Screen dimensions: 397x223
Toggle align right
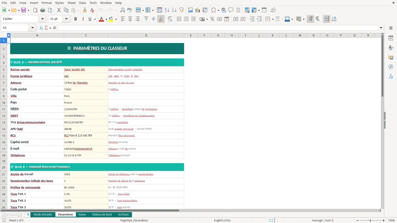(137, 19)
